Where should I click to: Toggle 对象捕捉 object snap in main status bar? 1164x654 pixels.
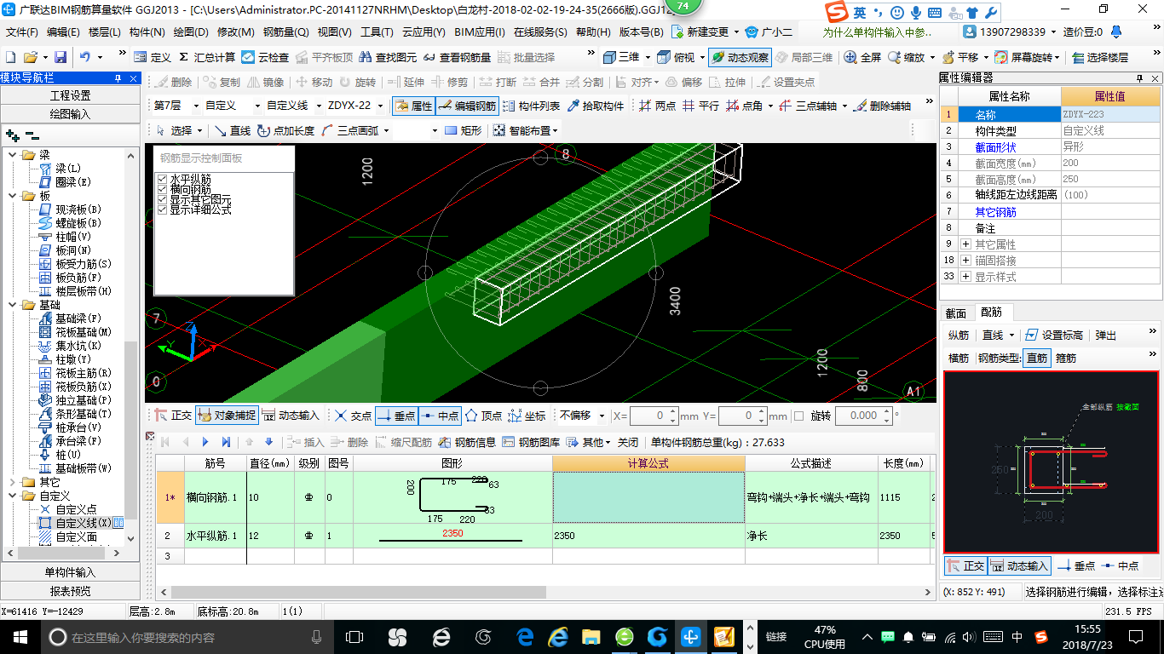[x=226, y=416]
